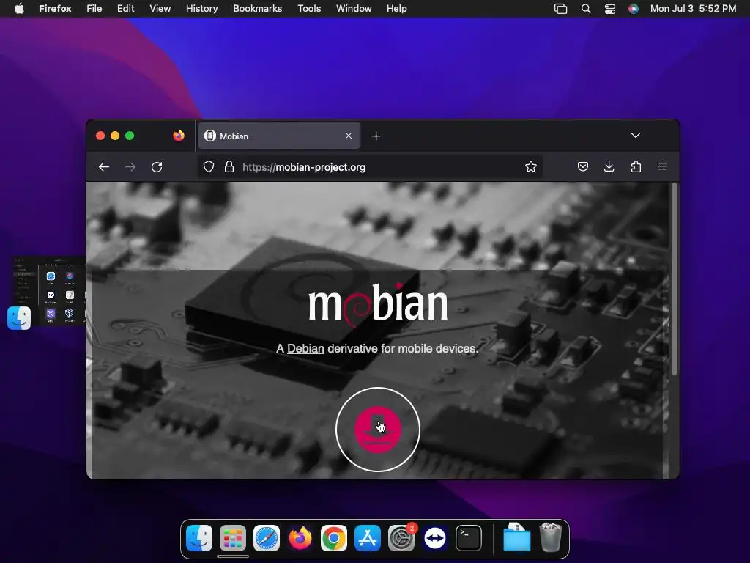The image size is (750, 563).
Task: Open the Tools menu
Action: pyautogui.click(x=310, y=9)
